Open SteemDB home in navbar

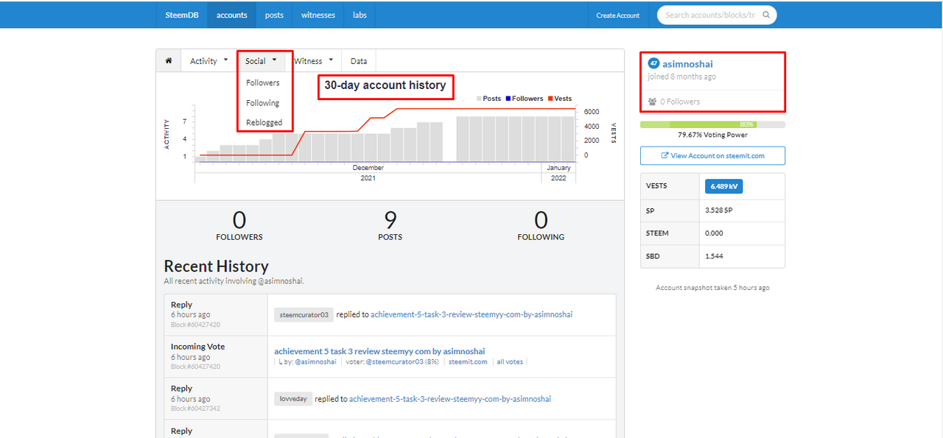(x=181, y=15)
